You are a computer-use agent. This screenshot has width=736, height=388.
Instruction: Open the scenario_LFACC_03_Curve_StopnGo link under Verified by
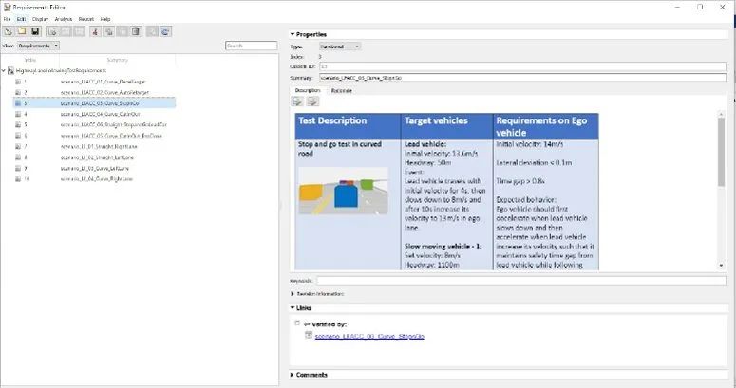[x=369, y=337]
